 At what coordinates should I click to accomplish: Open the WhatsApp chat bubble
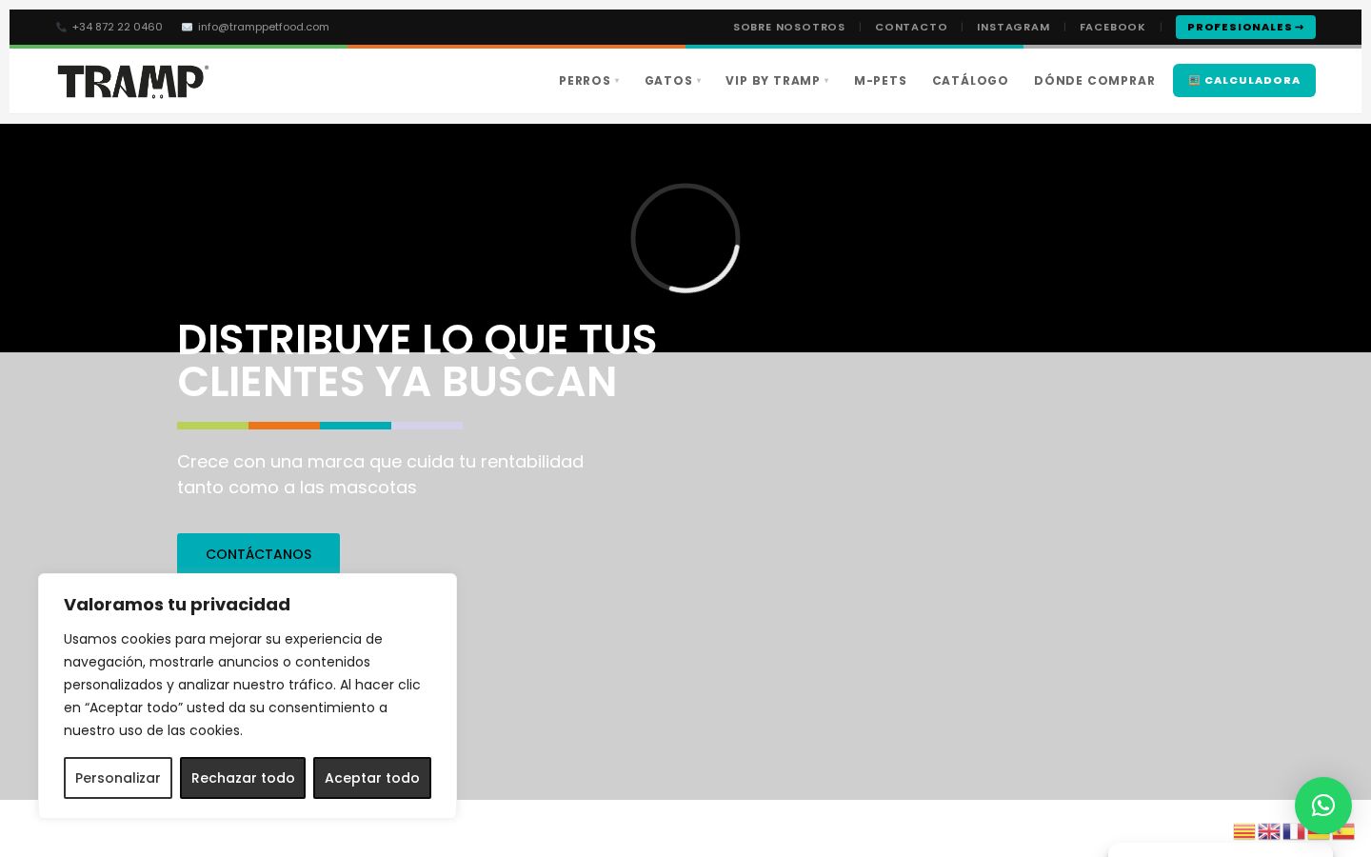1322,806
